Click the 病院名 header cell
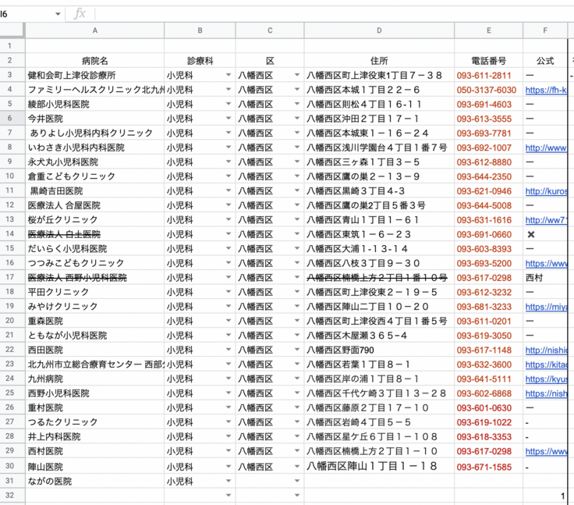Image resolution: width=574 pixels, height=505 pixels. coord(94,60)
